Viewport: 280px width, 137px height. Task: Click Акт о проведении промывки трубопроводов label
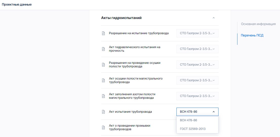click(x=130, y=127)
